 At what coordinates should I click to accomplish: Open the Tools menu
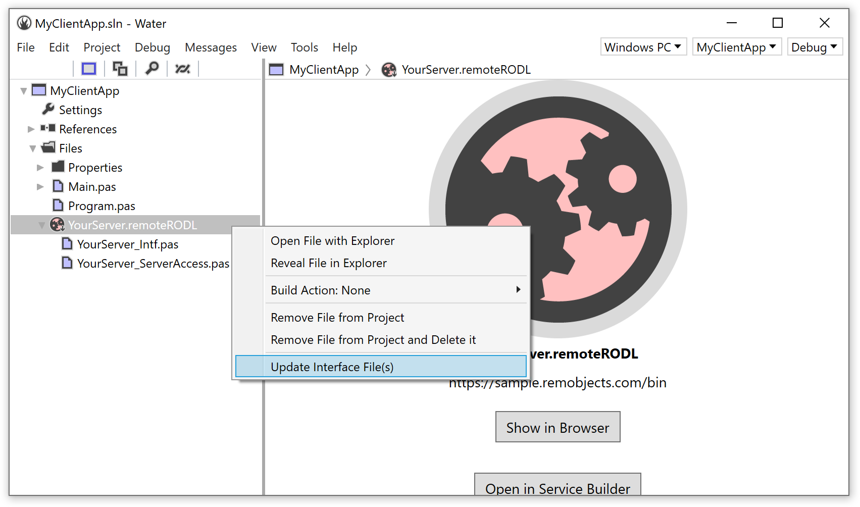click(305, 47)
